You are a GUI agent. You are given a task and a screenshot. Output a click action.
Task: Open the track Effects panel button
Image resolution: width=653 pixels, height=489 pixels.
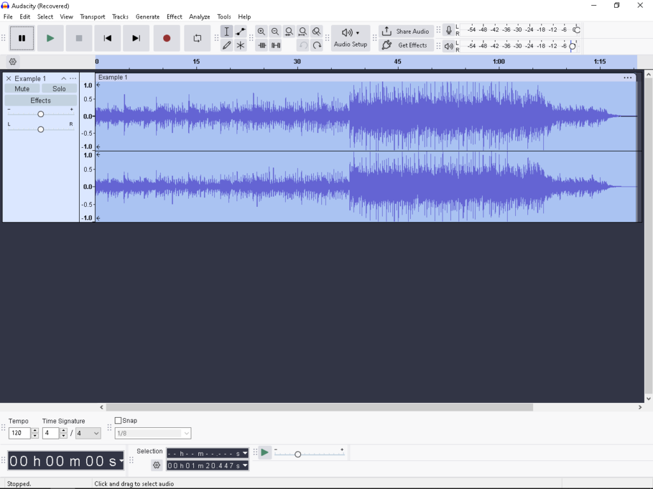[x=41, y=101]
